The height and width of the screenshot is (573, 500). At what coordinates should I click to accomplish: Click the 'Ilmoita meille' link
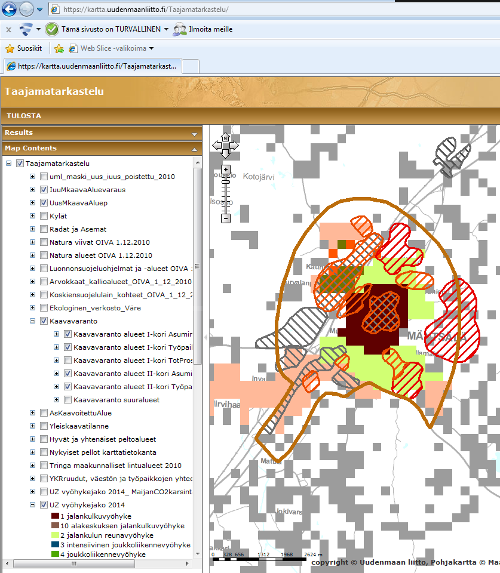pyautogui.click(x=211, y=29)
